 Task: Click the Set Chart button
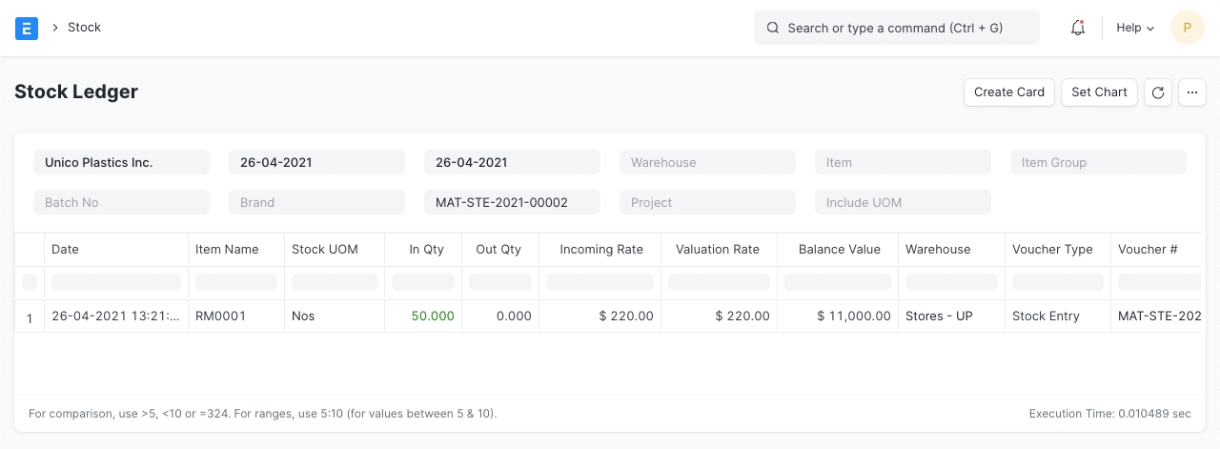click(1099, 92)
